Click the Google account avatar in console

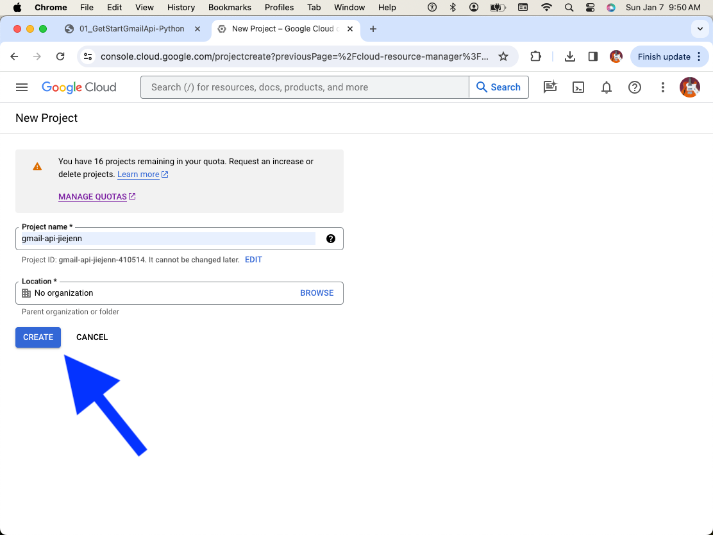(x=689, y=87)
